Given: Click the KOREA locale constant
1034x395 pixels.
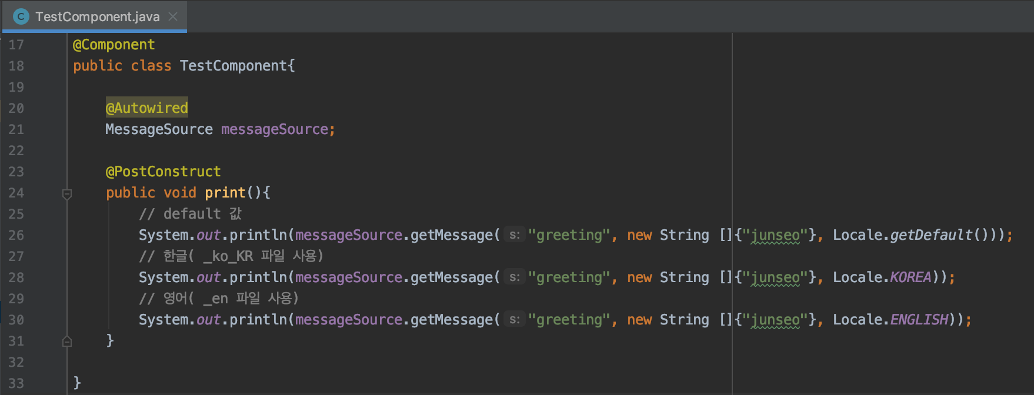Looking at the screenshot, I should [910, 277].
